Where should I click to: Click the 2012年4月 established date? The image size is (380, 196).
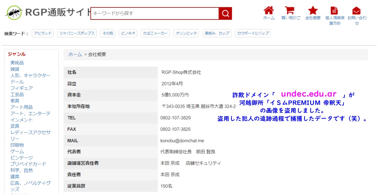[172, 84]
